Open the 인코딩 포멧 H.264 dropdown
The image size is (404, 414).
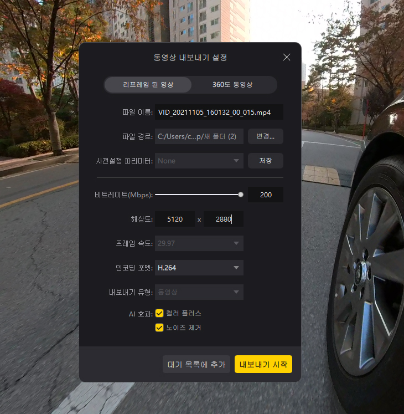click(x=199, y=268)
